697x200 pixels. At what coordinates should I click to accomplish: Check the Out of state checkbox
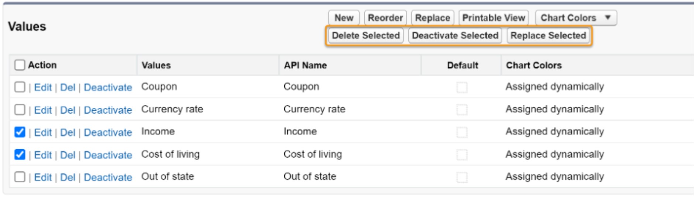coord(20,177)
